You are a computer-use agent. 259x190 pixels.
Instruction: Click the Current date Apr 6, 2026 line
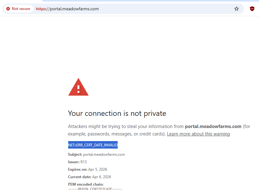(89, 177)
